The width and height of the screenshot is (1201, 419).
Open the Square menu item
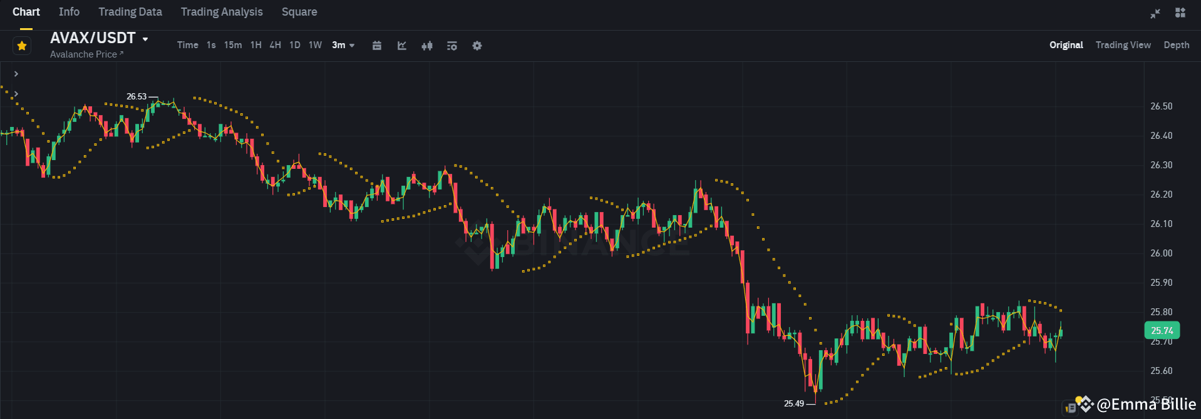pos(299,11)
